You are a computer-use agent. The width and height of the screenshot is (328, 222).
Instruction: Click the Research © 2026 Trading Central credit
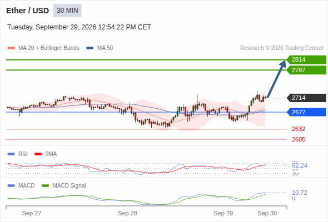point(281,48)
